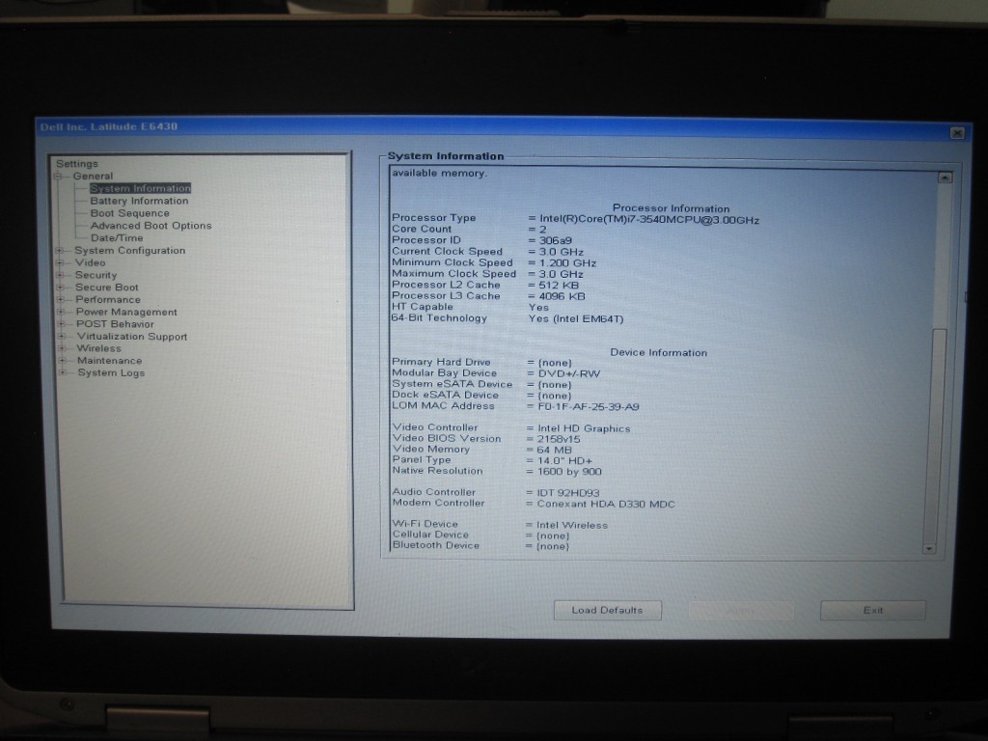
Task: Click the Processor L3 Cache value 4096 KB
Action: [x=562, y=296]
